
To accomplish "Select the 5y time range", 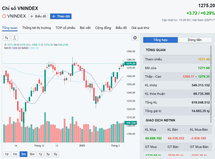I will (55, 154).
